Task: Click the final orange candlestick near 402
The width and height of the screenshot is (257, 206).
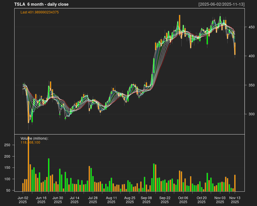Action: (x=235, y=49)
